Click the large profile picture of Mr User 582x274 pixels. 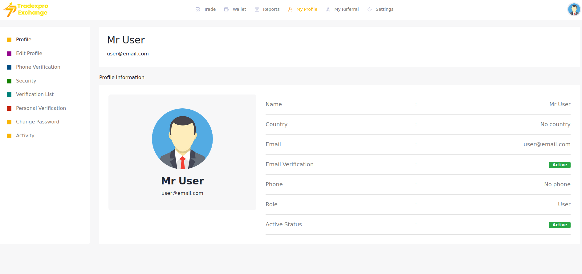click(x=182, y=139)
